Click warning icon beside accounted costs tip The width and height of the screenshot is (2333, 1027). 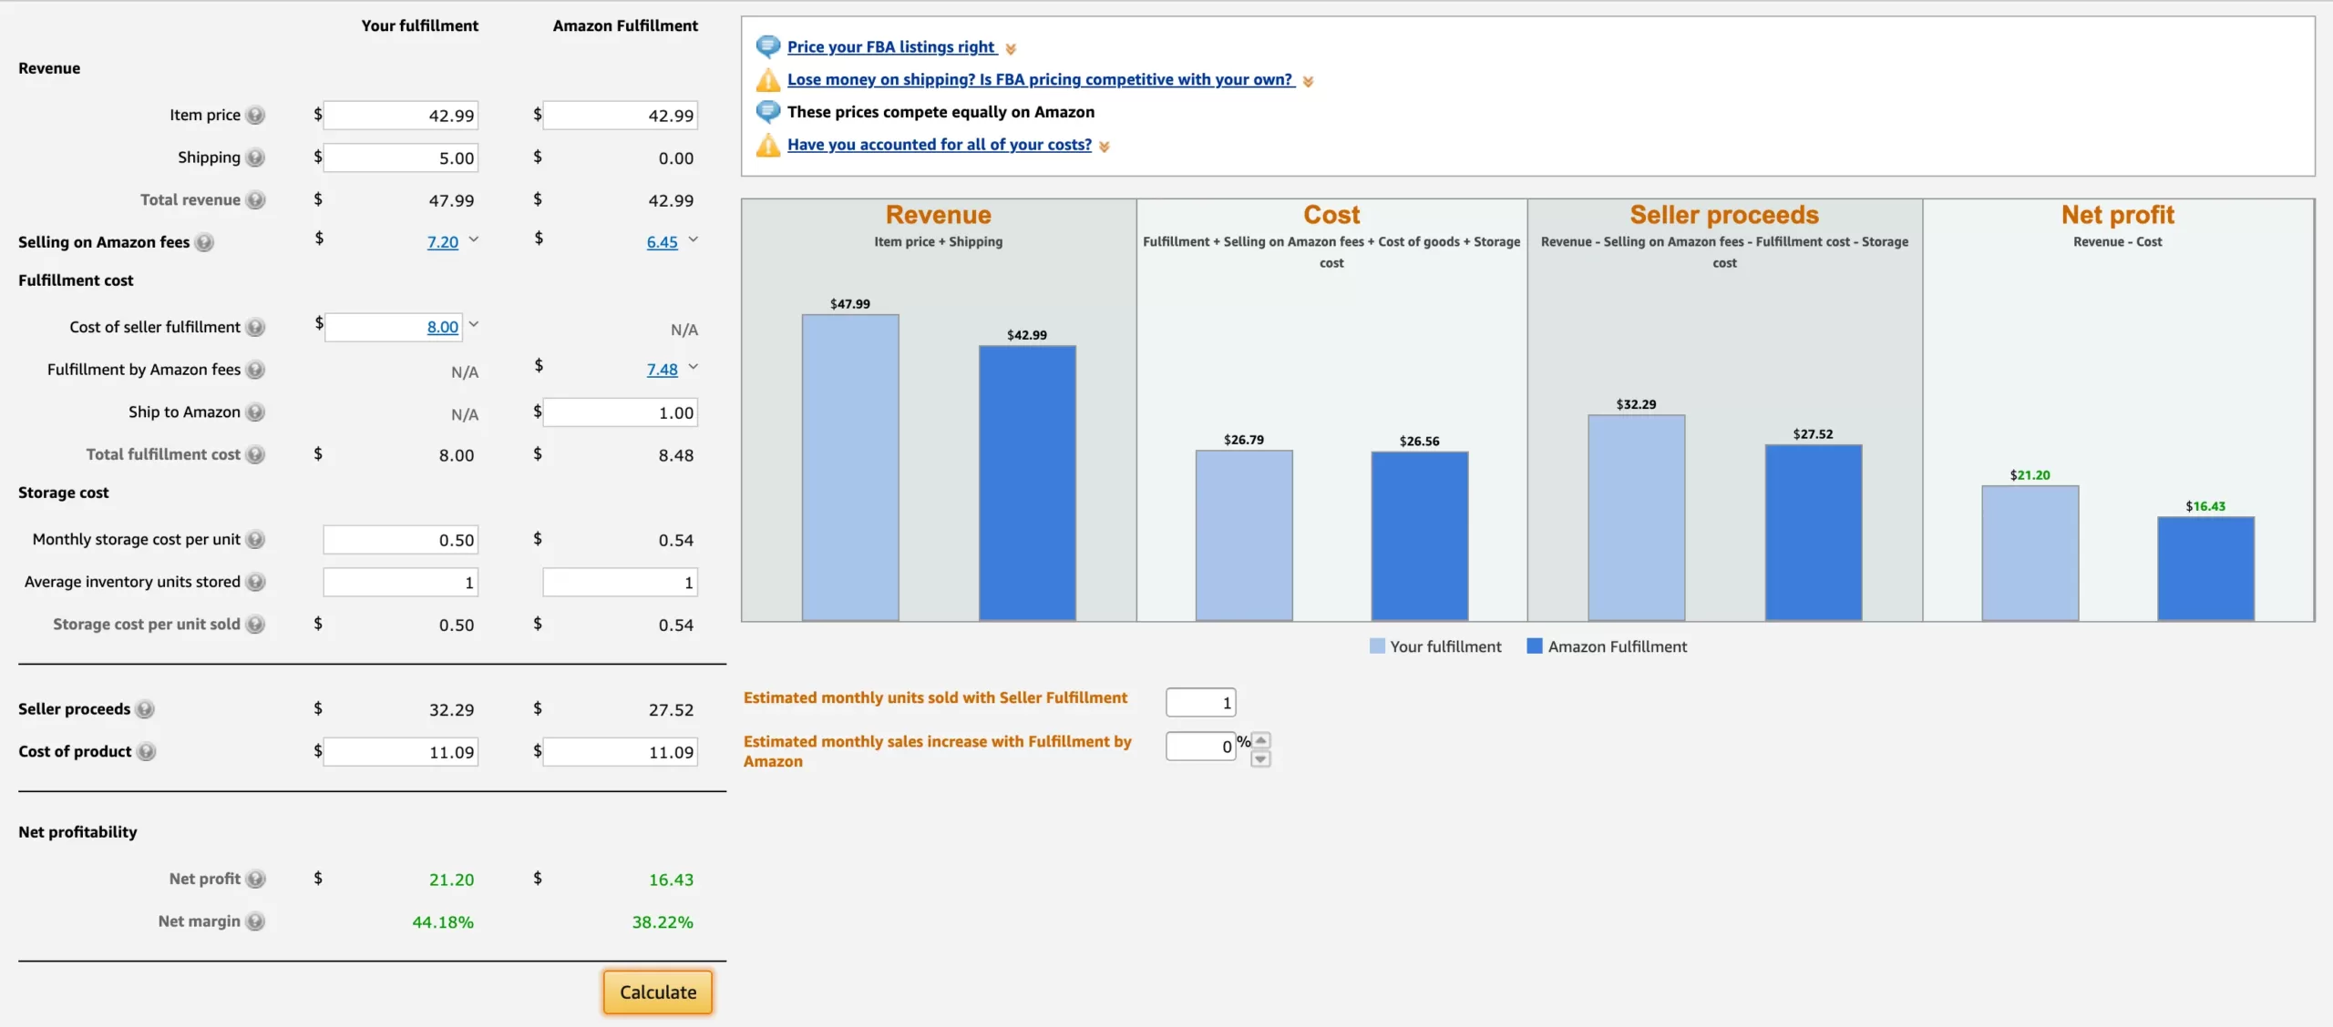[x=768, y=145]
